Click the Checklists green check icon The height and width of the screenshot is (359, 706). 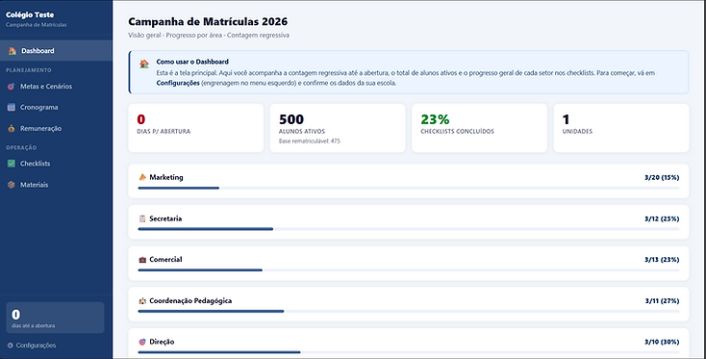(x=12, y=164)
